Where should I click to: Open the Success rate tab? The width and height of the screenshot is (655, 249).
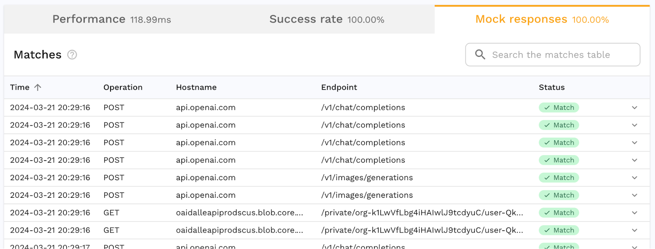coord(327,19)
